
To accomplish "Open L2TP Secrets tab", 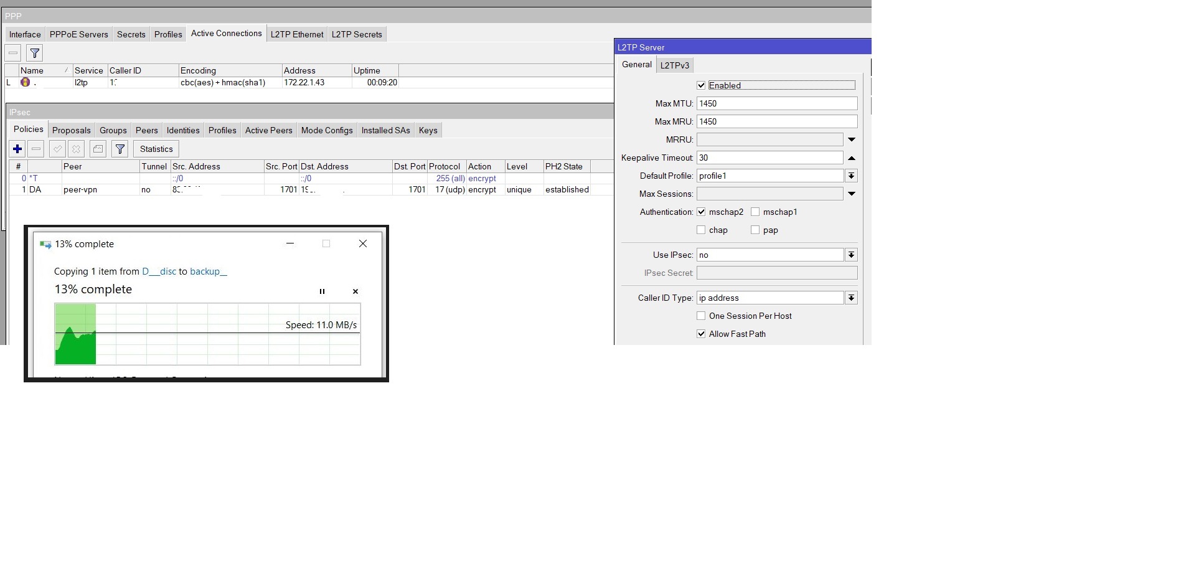I will point(357,34).
